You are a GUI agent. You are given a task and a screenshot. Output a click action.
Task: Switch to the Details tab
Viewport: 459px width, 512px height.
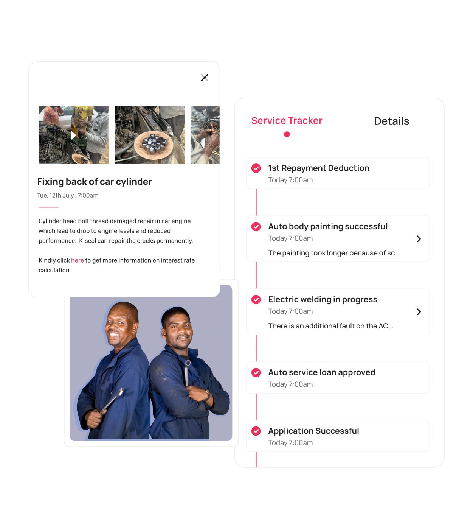click(x=391, y=121)
